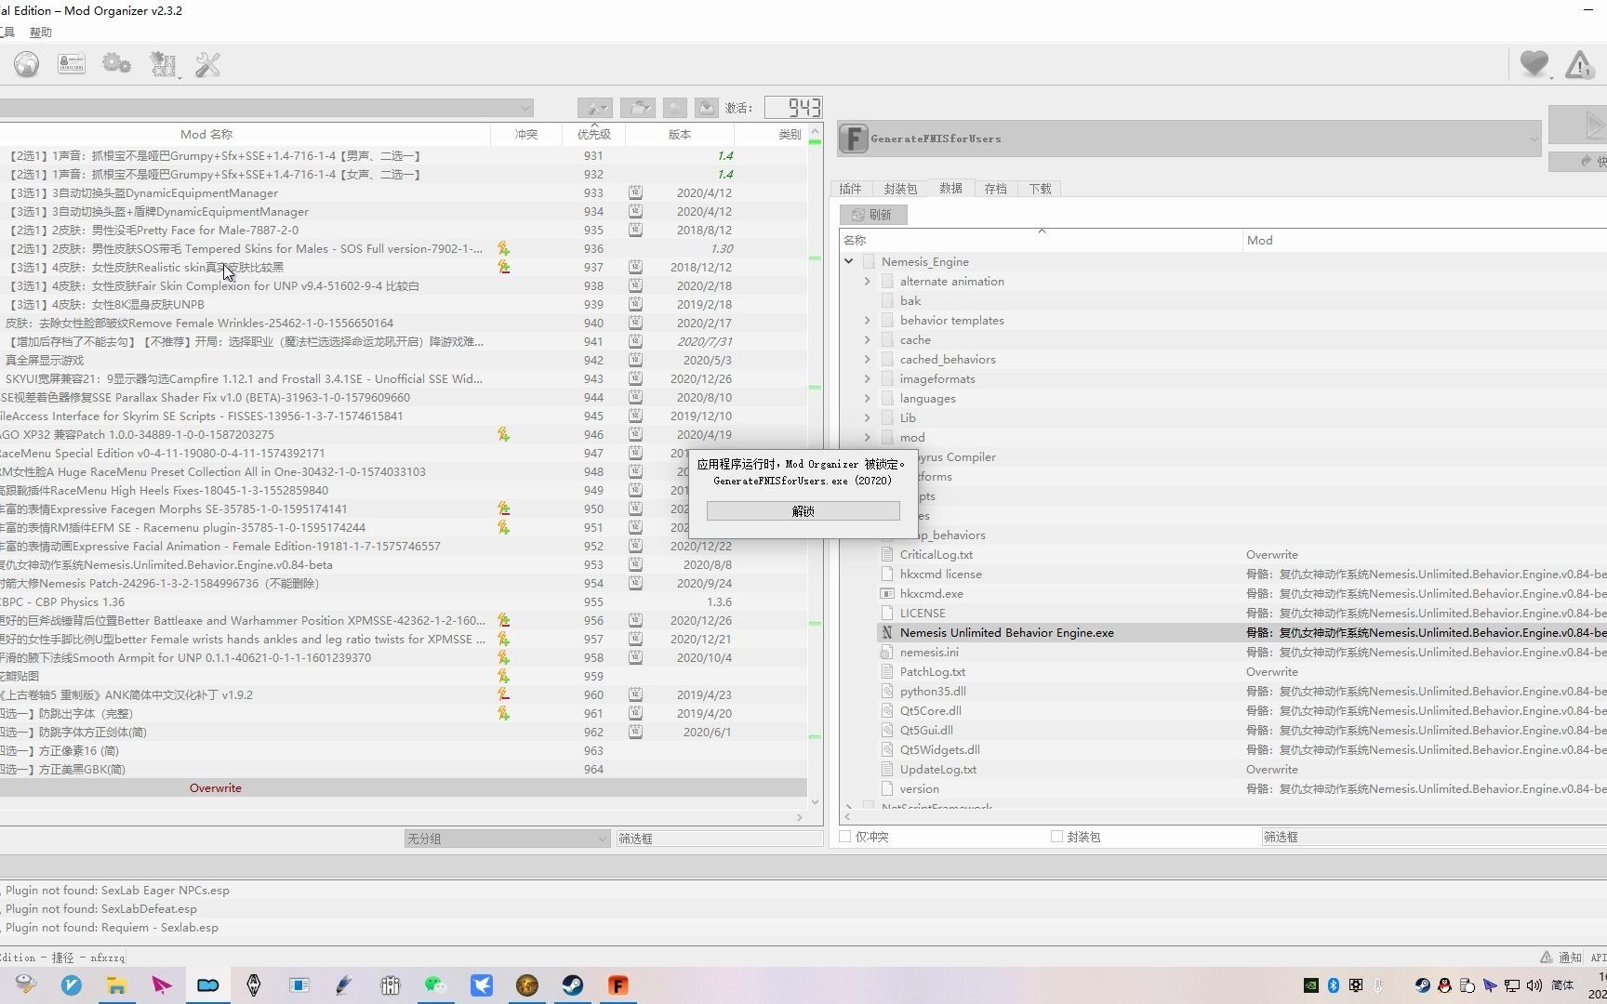
Task: Expand the behavior templates folder
Action: 868,320
